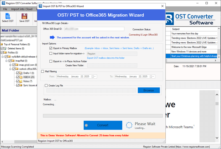Uncheck Export in Primary Mailbox

(51, 48)
